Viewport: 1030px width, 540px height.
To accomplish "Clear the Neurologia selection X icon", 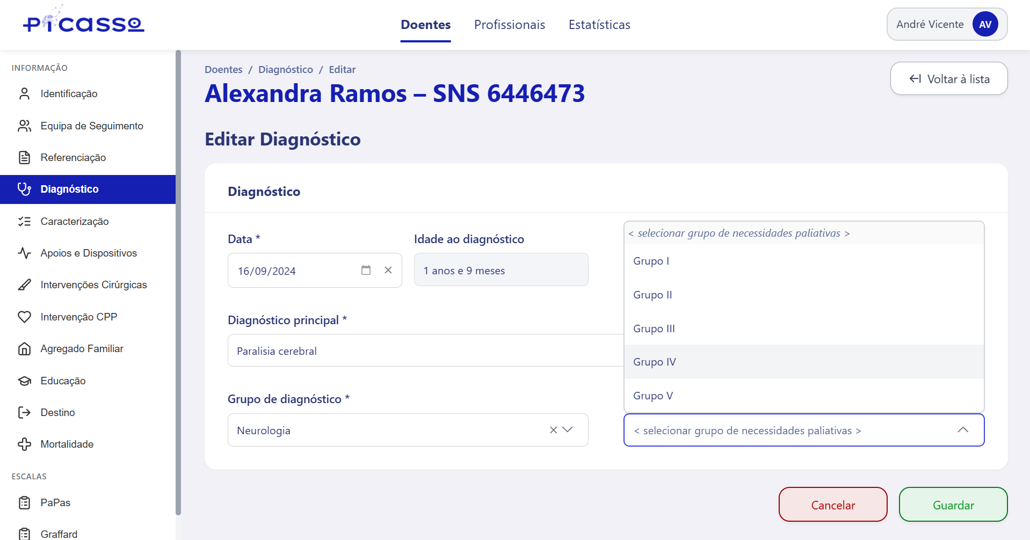I will point(553,430).
